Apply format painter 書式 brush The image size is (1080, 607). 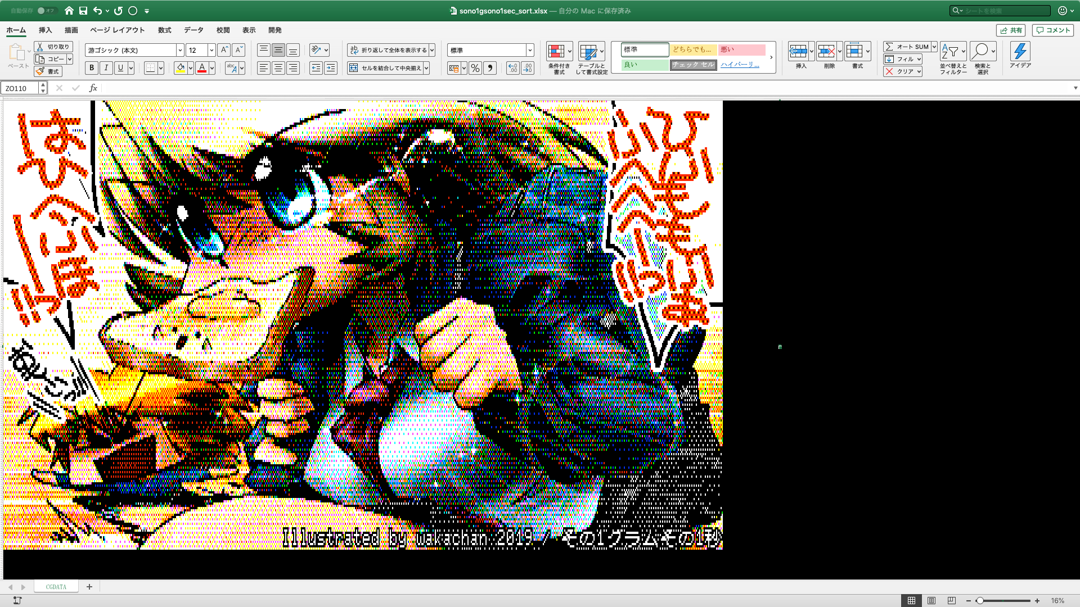coord(48,71)
